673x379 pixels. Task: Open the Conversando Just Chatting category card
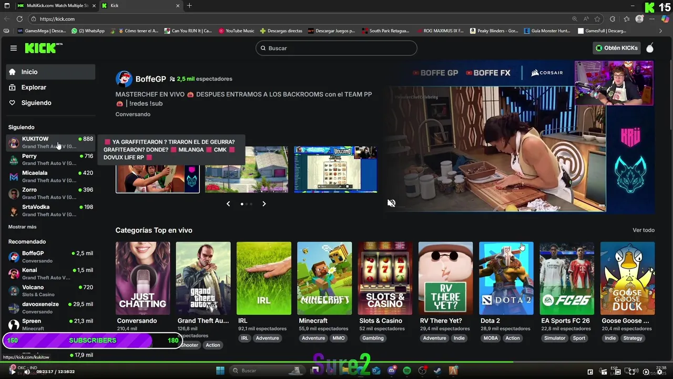tap(142, 278)
